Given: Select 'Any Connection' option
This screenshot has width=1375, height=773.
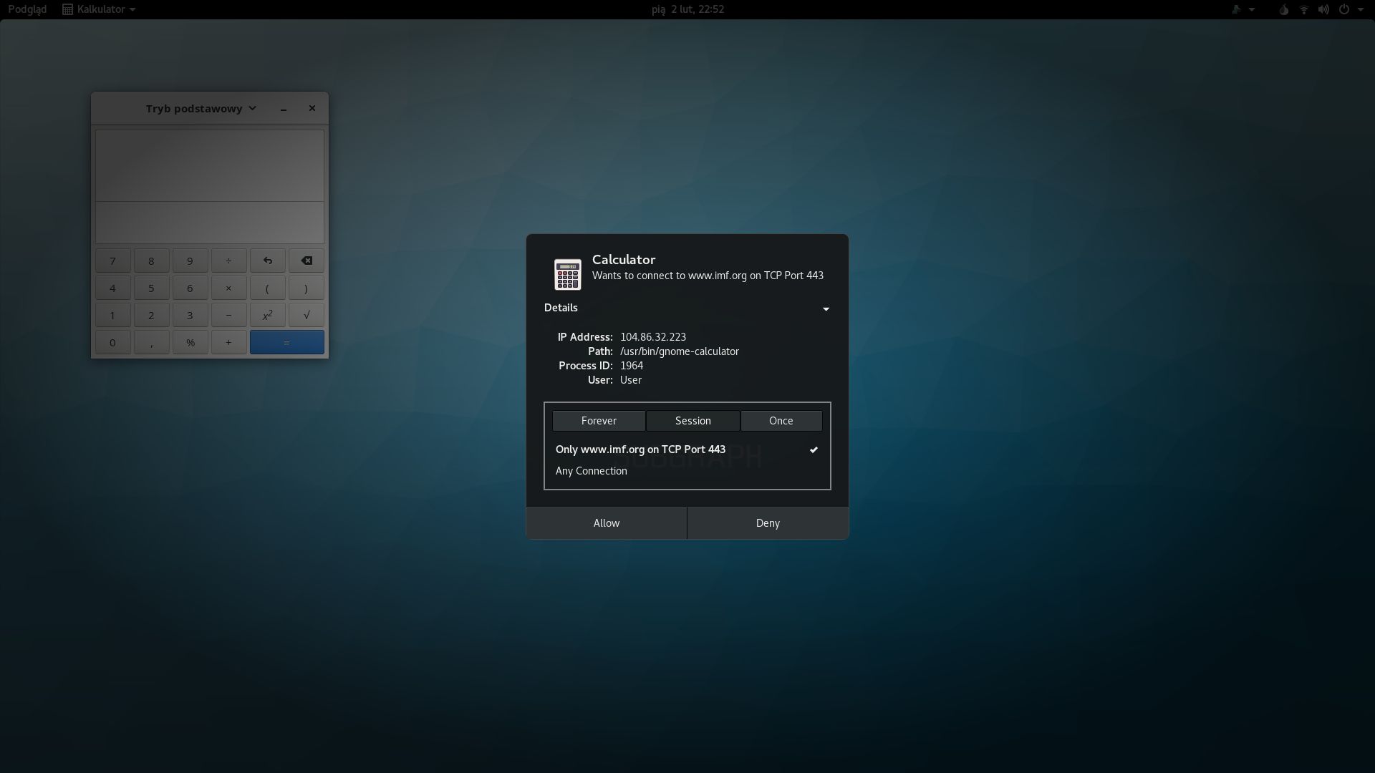Looking at the screenshot, I should pos(592,470).
